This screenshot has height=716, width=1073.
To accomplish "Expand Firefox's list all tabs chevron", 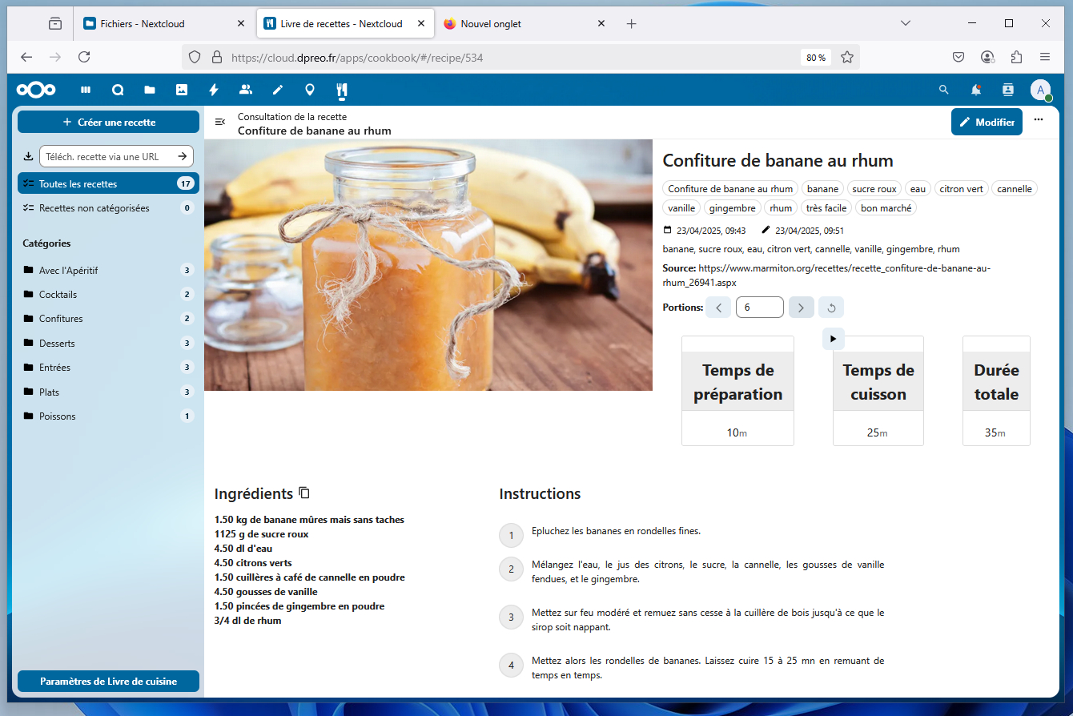I will (x=906, y=23).
